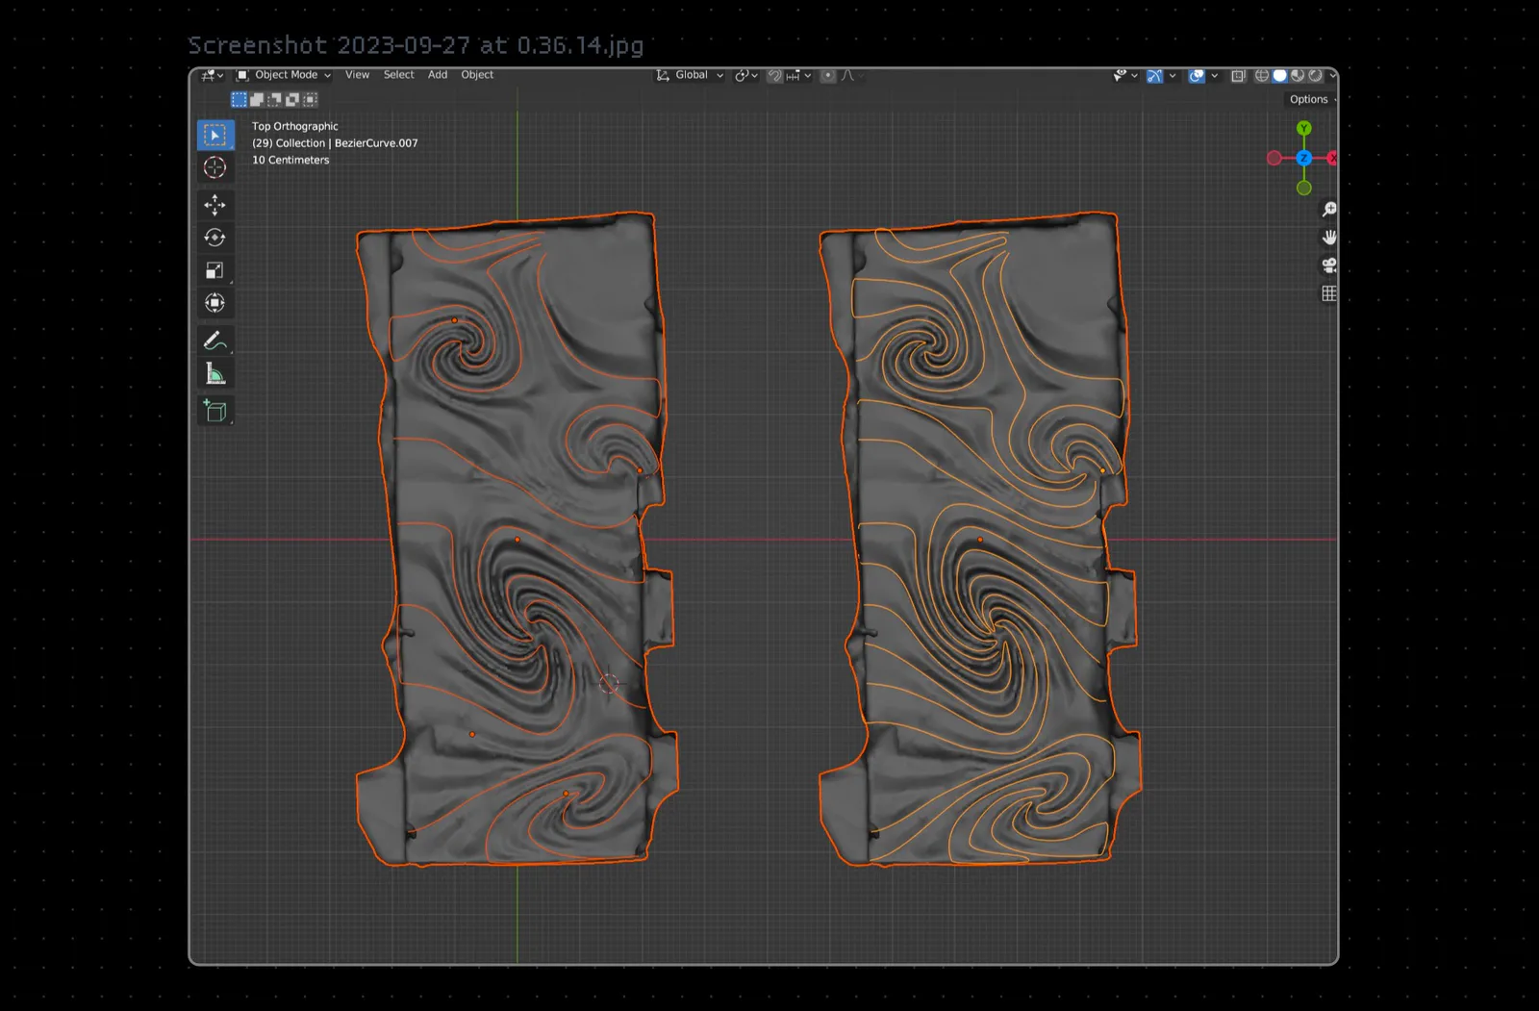Select the Select Box tool in toolbar
The height and width of the screenshot is (1011, 1539).
click(215, 136)
